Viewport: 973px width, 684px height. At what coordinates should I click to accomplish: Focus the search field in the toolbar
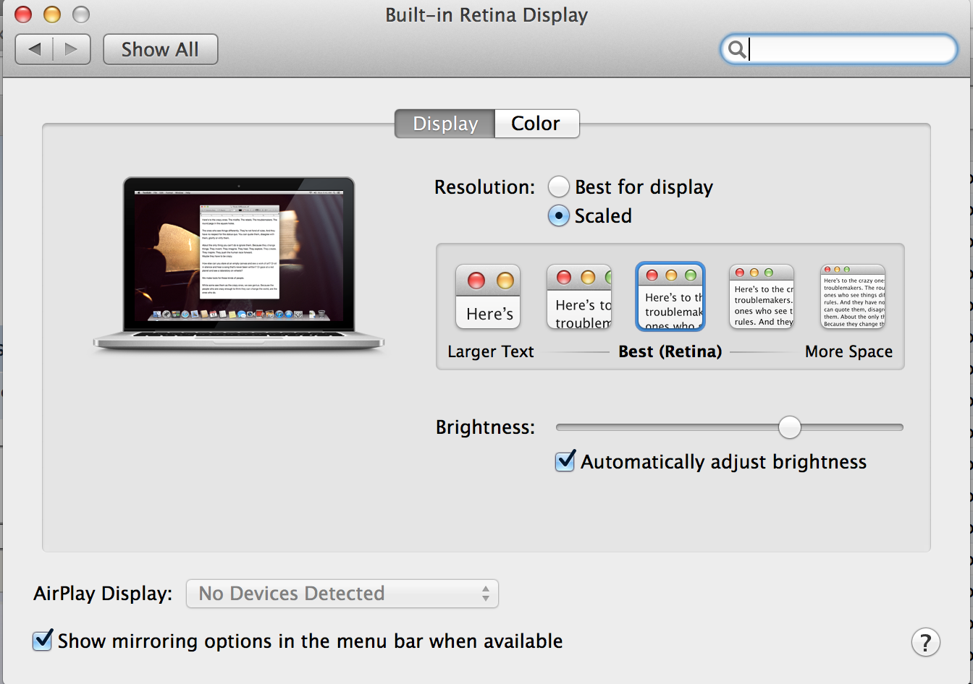(x=839, y=49)
